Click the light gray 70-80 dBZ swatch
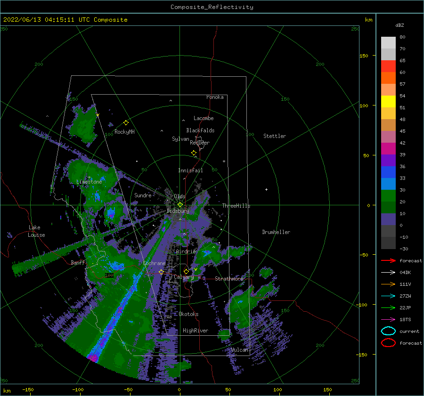 coord(388,42)
